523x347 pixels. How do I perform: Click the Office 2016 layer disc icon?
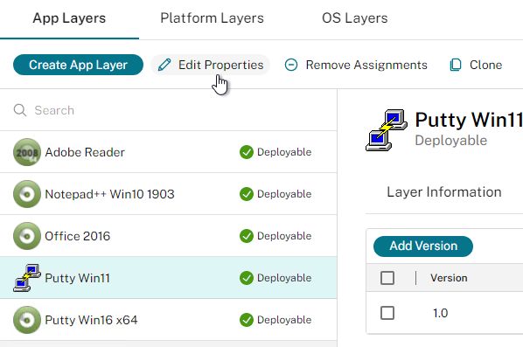point(27,236)
